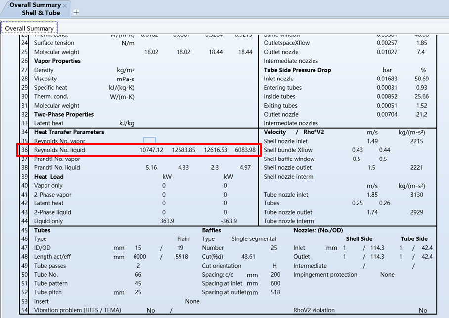Close the Overall Summary Shell & Tube tab
This screenshot has height=318, width=449.
65,6
